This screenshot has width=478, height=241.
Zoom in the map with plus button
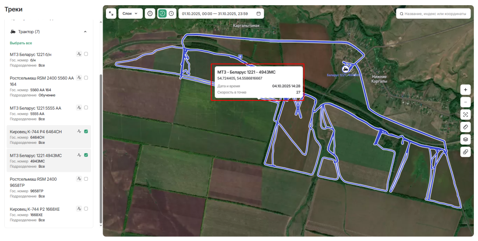465,89
